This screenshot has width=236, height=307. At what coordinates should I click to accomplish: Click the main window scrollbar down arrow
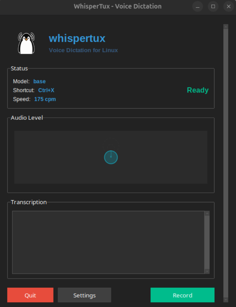tap(226, 300)
